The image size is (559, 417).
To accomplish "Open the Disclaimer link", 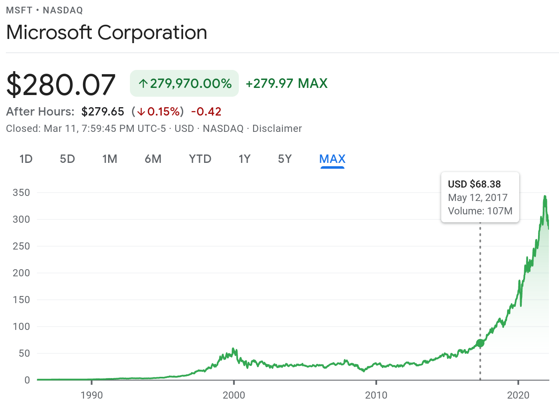I will pos(277,129).
